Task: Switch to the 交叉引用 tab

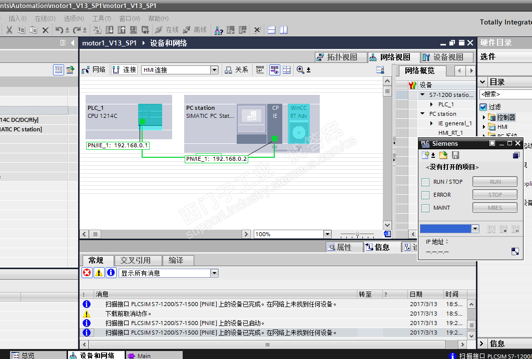Action: click(x=138, y=260)
